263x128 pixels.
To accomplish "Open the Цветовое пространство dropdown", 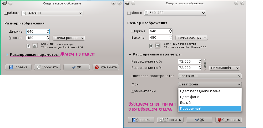I will pos(210,76).
